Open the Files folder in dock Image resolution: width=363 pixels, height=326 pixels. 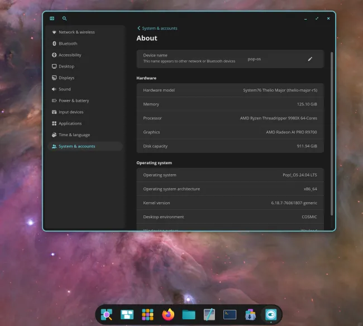189,315
